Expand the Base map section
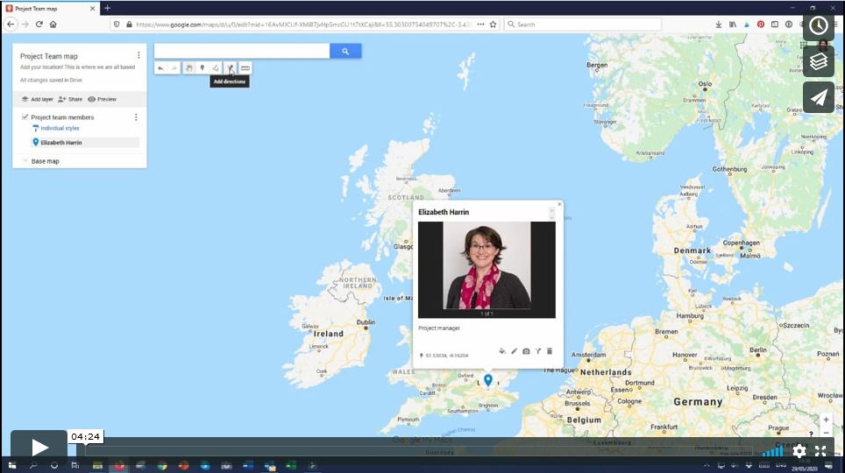Viewport: 845px width, 473px height. pyautogui.click(x=25, y=161)
